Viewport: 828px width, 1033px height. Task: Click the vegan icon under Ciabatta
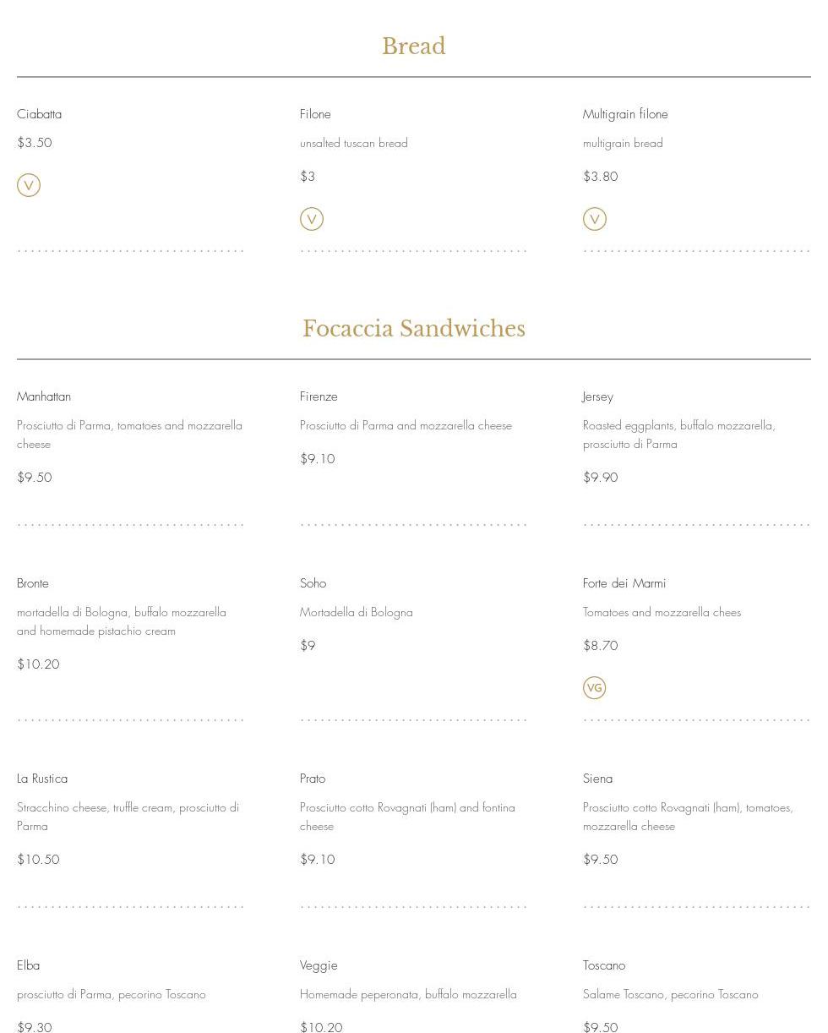pyautogui.click(x=29, y=185)
